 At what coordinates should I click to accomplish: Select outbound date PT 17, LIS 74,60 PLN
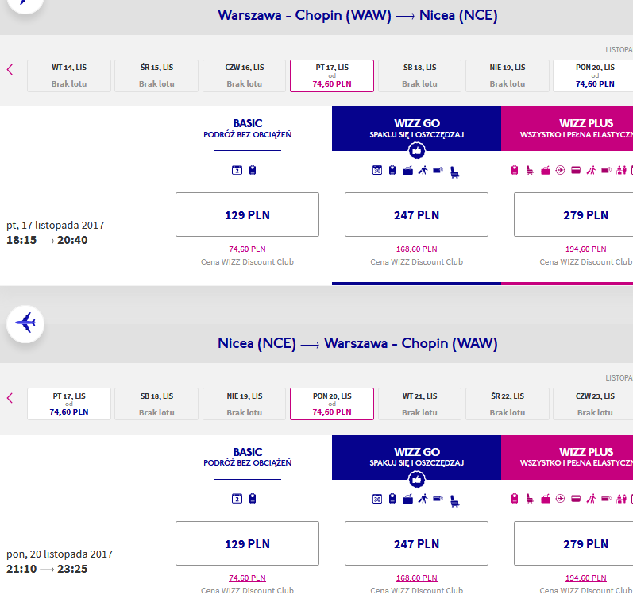[332, 76]
